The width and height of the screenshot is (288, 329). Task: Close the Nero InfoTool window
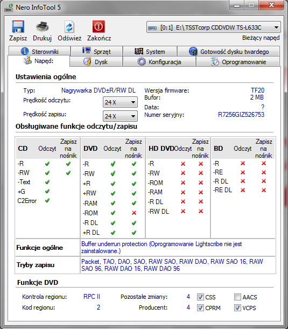pyautogui.click(x=271, y=5)
